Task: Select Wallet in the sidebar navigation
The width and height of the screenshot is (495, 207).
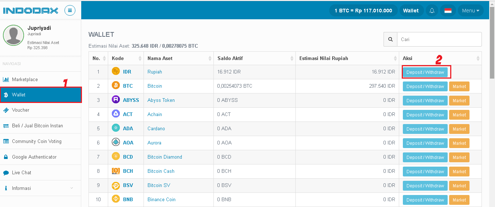Action: click(40, 95)
